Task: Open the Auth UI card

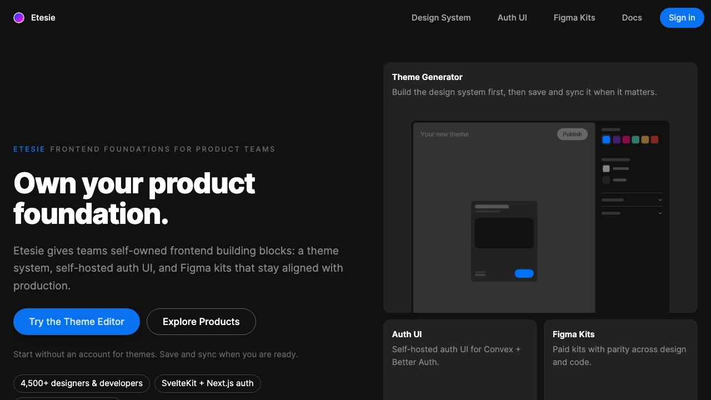Action: click(460, 359)
